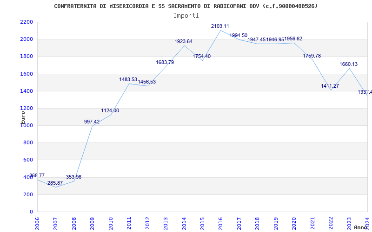Click the 1956.62 value label
372x232 pixels.
293,39
